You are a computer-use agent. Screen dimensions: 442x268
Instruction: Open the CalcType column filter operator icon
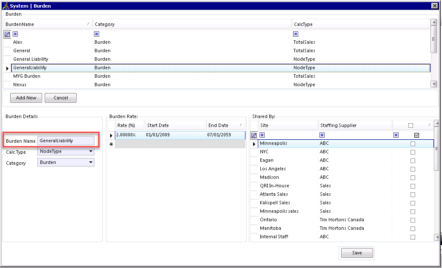point(296,34)
